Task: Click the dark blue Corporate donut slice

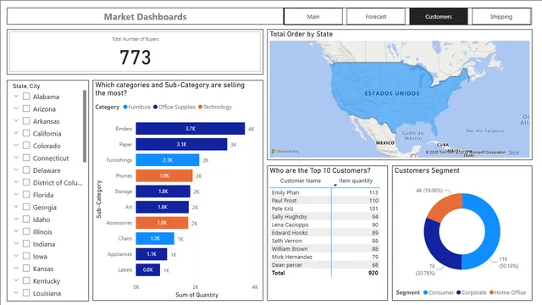Action: tap(436, 247)
